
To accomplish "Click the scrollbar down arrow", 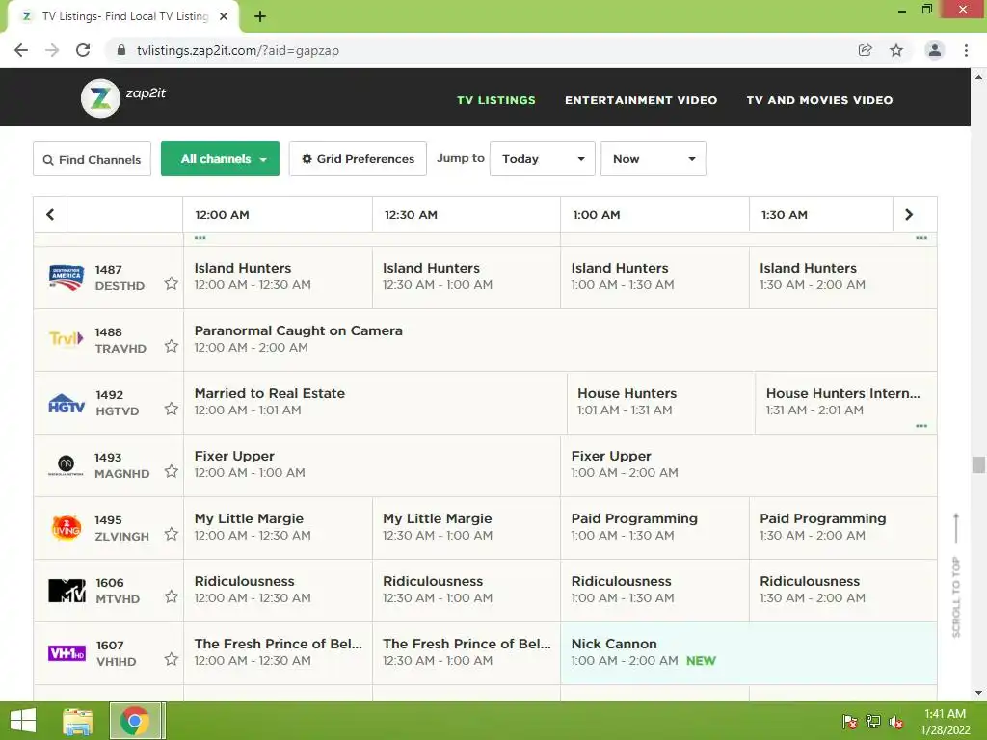I will [x=978, y=693].
